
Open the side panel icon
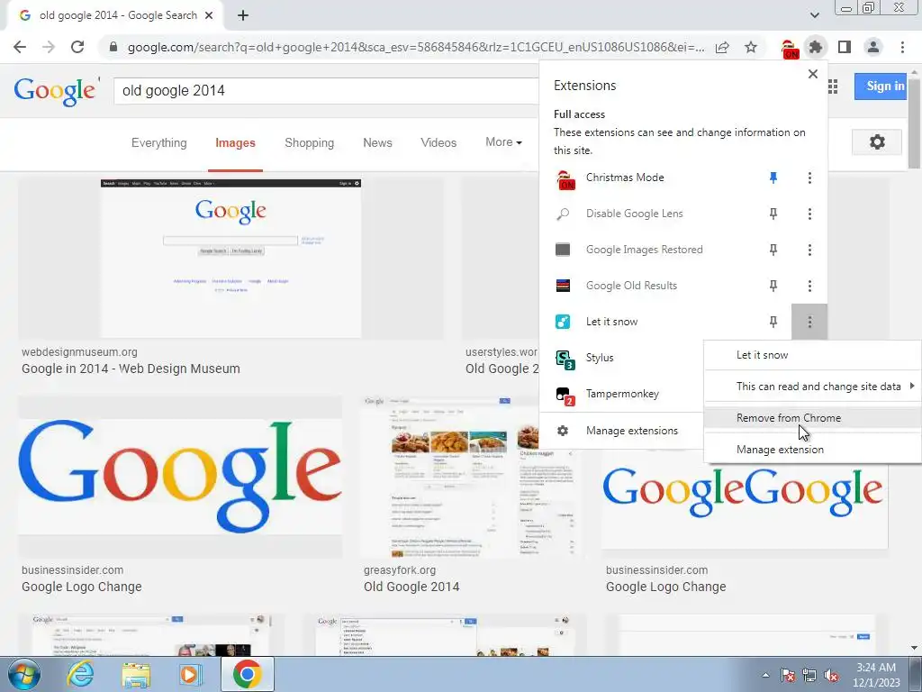tap(845, 47)
